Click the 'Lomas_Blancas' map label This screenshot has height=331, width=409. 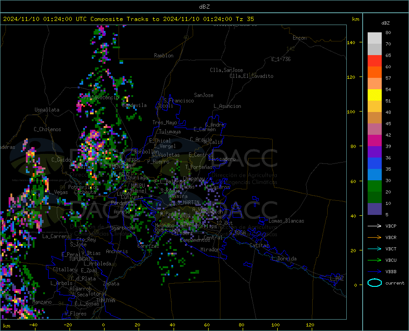[x=286, y=221]
